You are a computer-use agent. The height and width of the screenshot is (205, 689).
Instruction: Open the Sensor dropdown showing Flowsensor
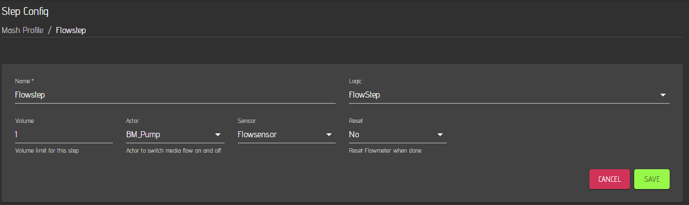coord(286,134)
